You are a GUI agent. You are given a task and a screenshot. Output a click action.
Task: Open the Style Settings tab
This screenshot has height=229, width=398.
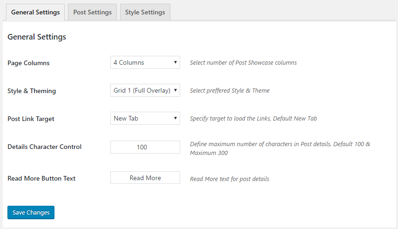click(x=145, y=12)
